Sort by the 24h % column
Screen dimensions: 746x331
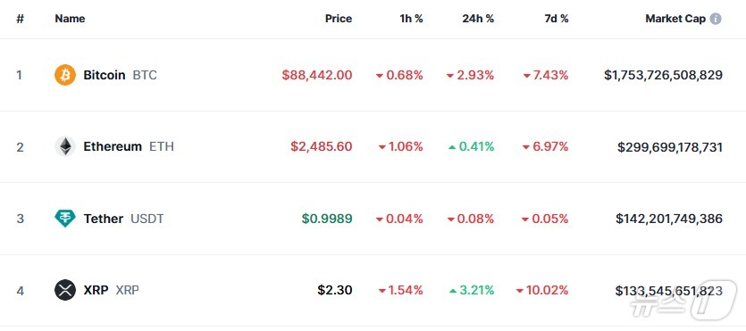pos(478,19)
